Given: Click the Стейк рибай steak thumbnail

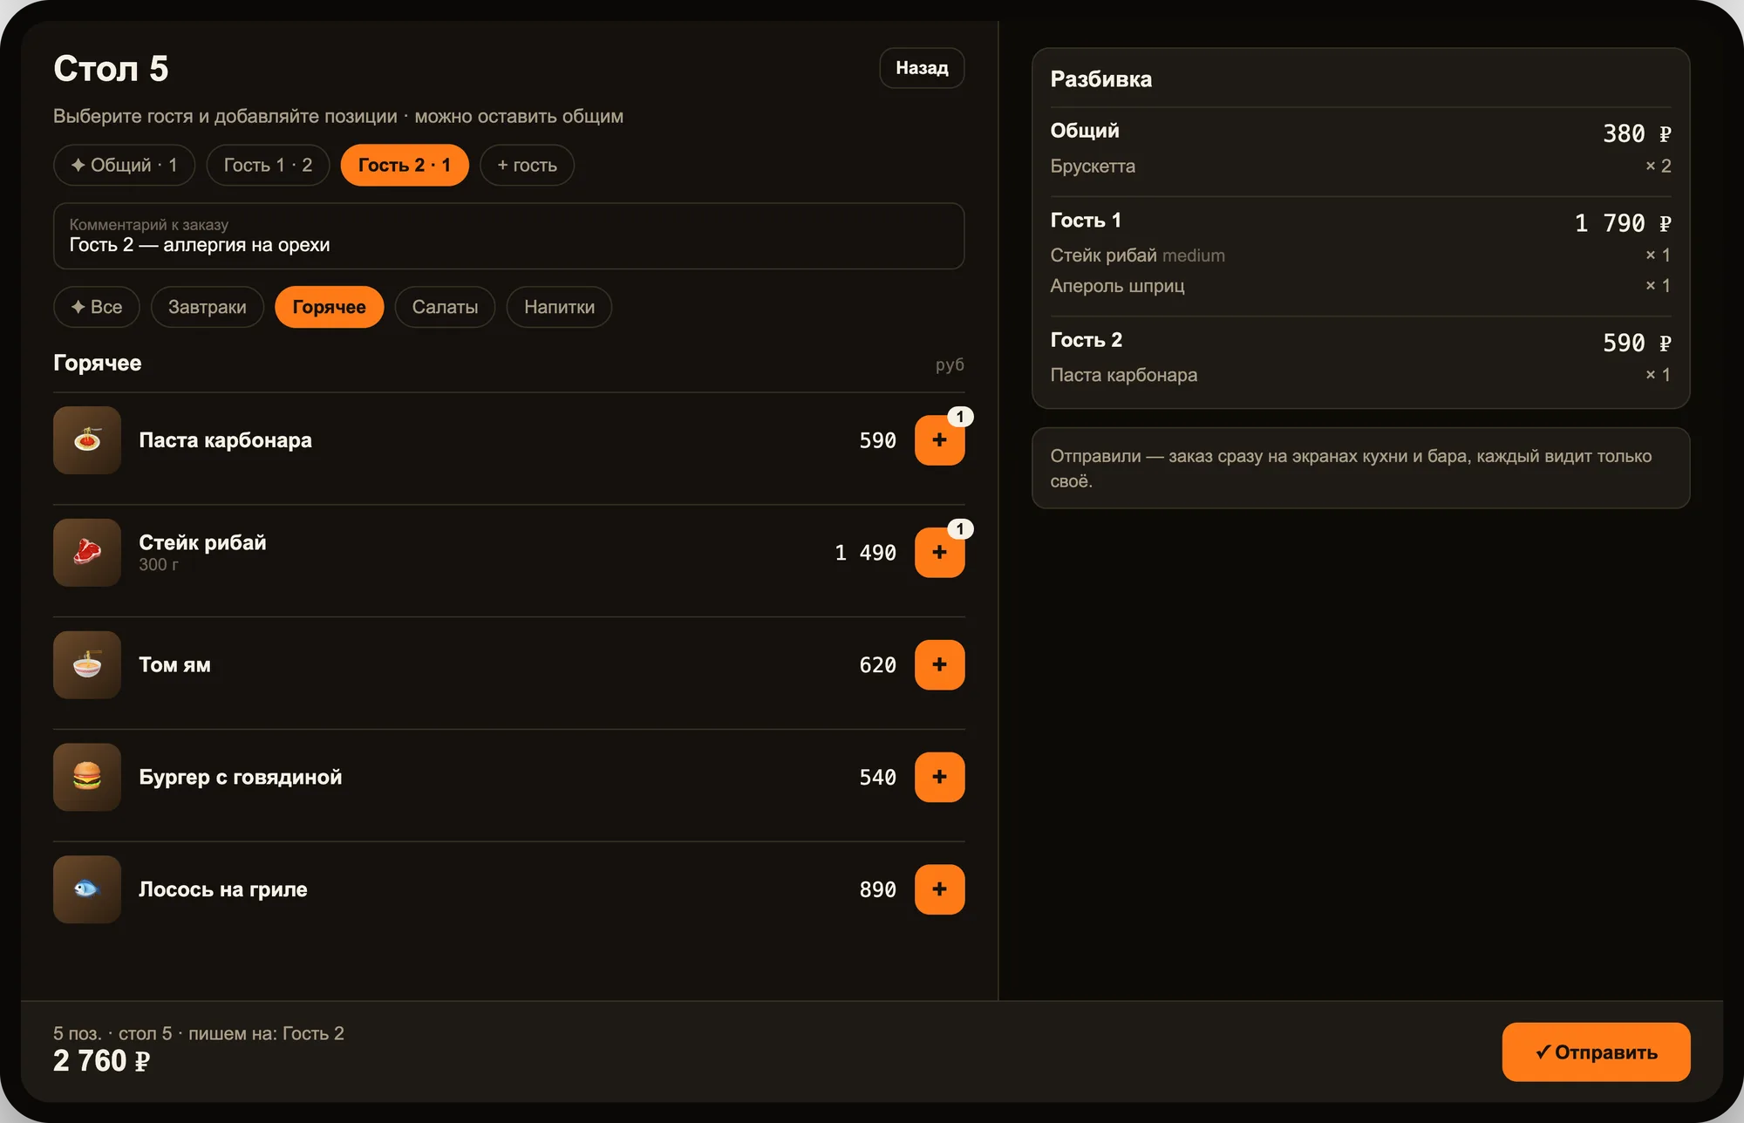Looking at the screenshot, I should [x=87, y=553].
